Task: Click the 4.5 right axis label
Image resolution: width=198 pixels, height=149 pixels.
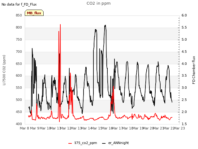Action: 184,52
